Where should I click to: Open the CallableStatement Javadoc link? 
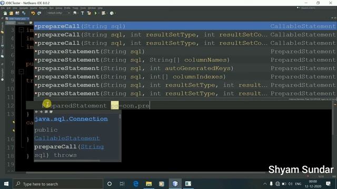click(67, 138)
